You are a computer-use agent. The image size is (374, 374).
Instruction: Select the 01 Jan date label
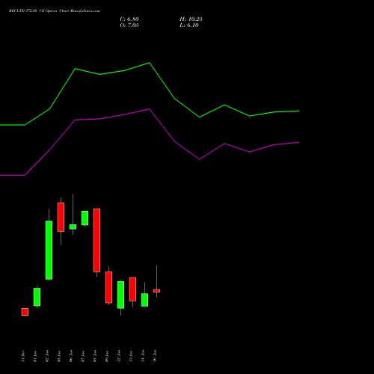coord(35,356)
